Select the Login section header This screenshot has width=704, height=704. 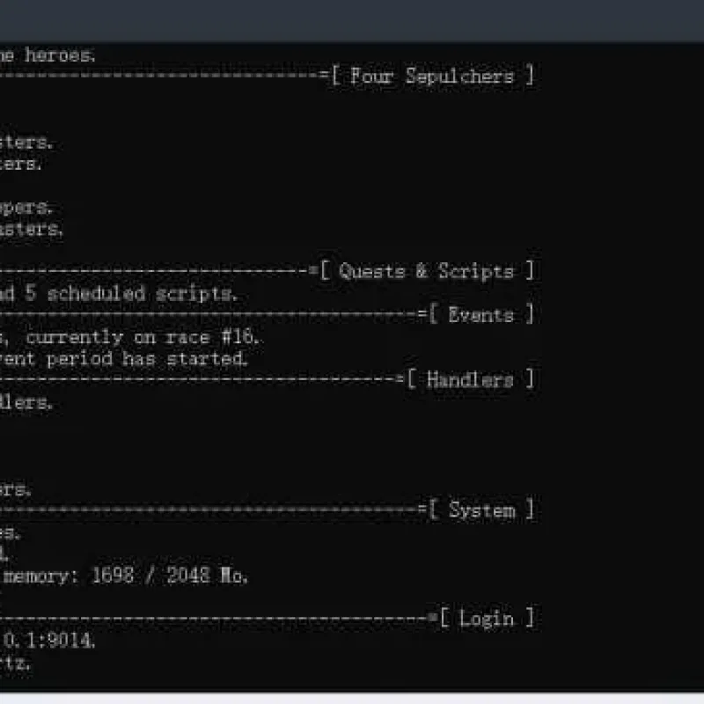(x=487, y=619)
